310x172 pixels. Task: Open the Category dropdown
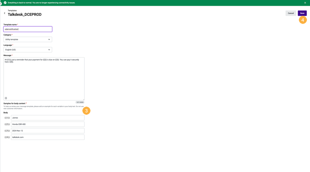tap(28, 39)
